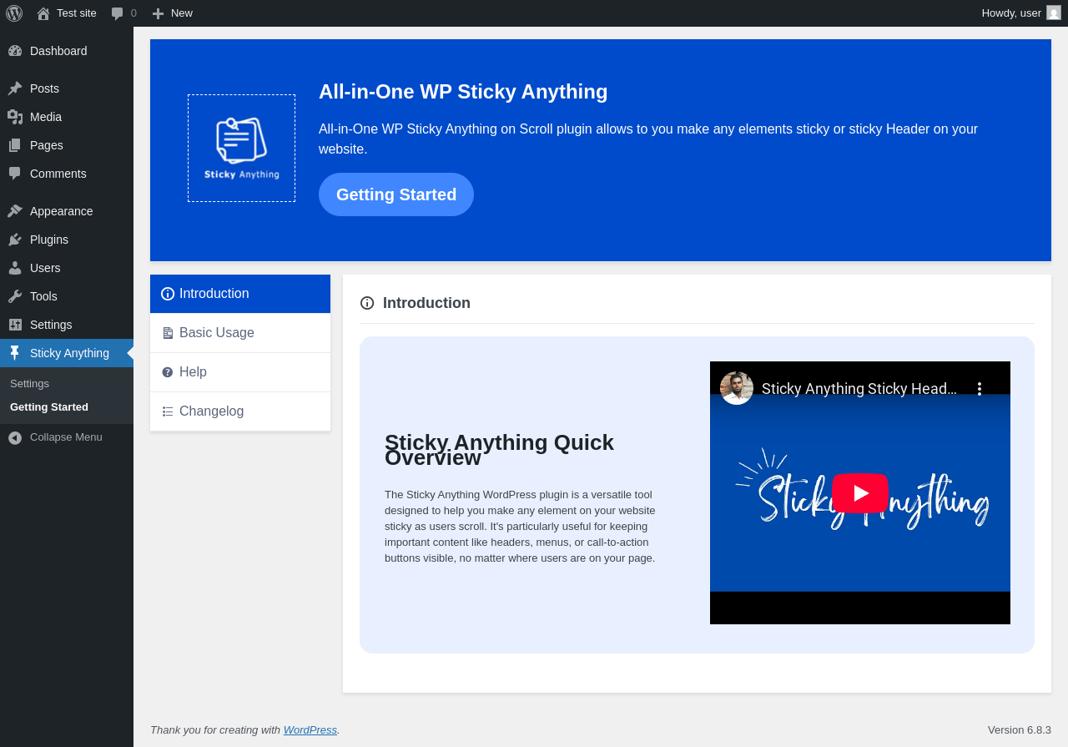Click the Version 6.8.3 footer text
The image size is (1068, 747).
1020,730
